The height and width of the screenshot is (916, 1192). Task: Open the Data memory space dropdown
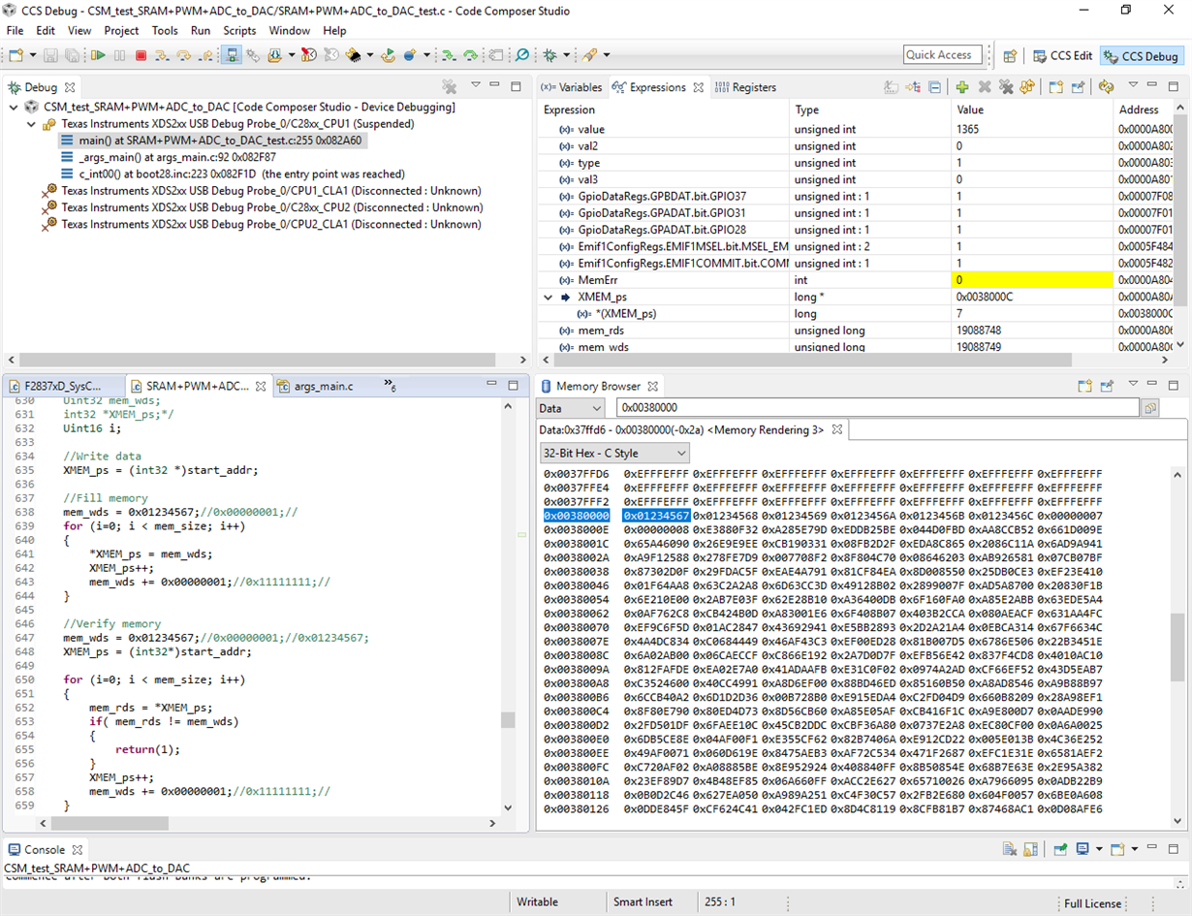[x=571, y=408]
